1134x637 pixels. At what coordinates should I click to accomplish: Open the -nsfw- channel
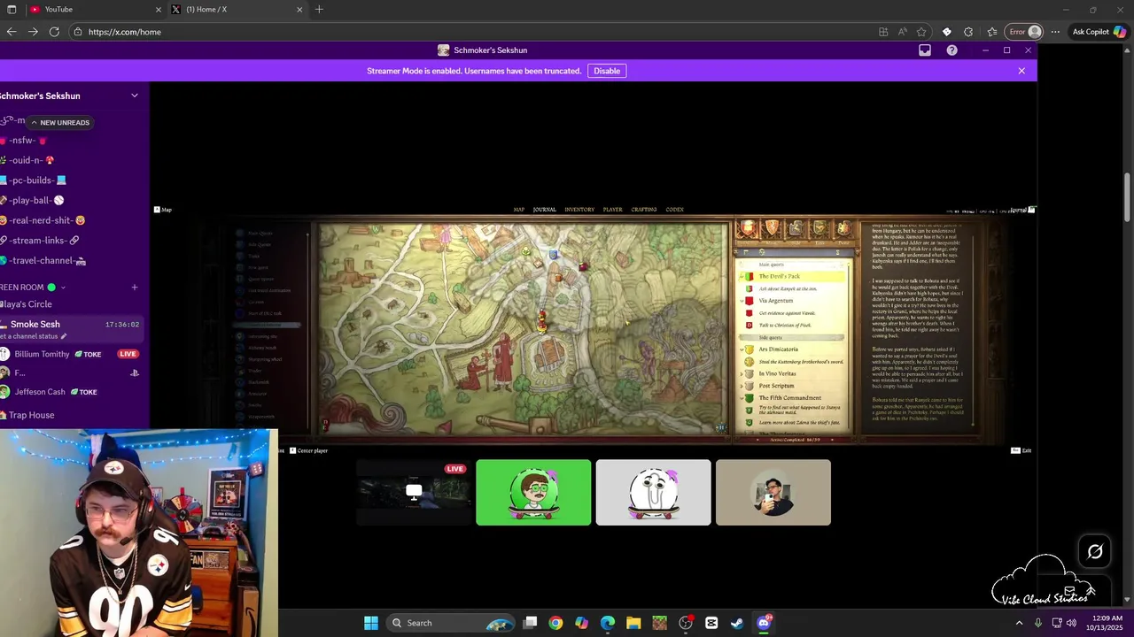[23, 141]
